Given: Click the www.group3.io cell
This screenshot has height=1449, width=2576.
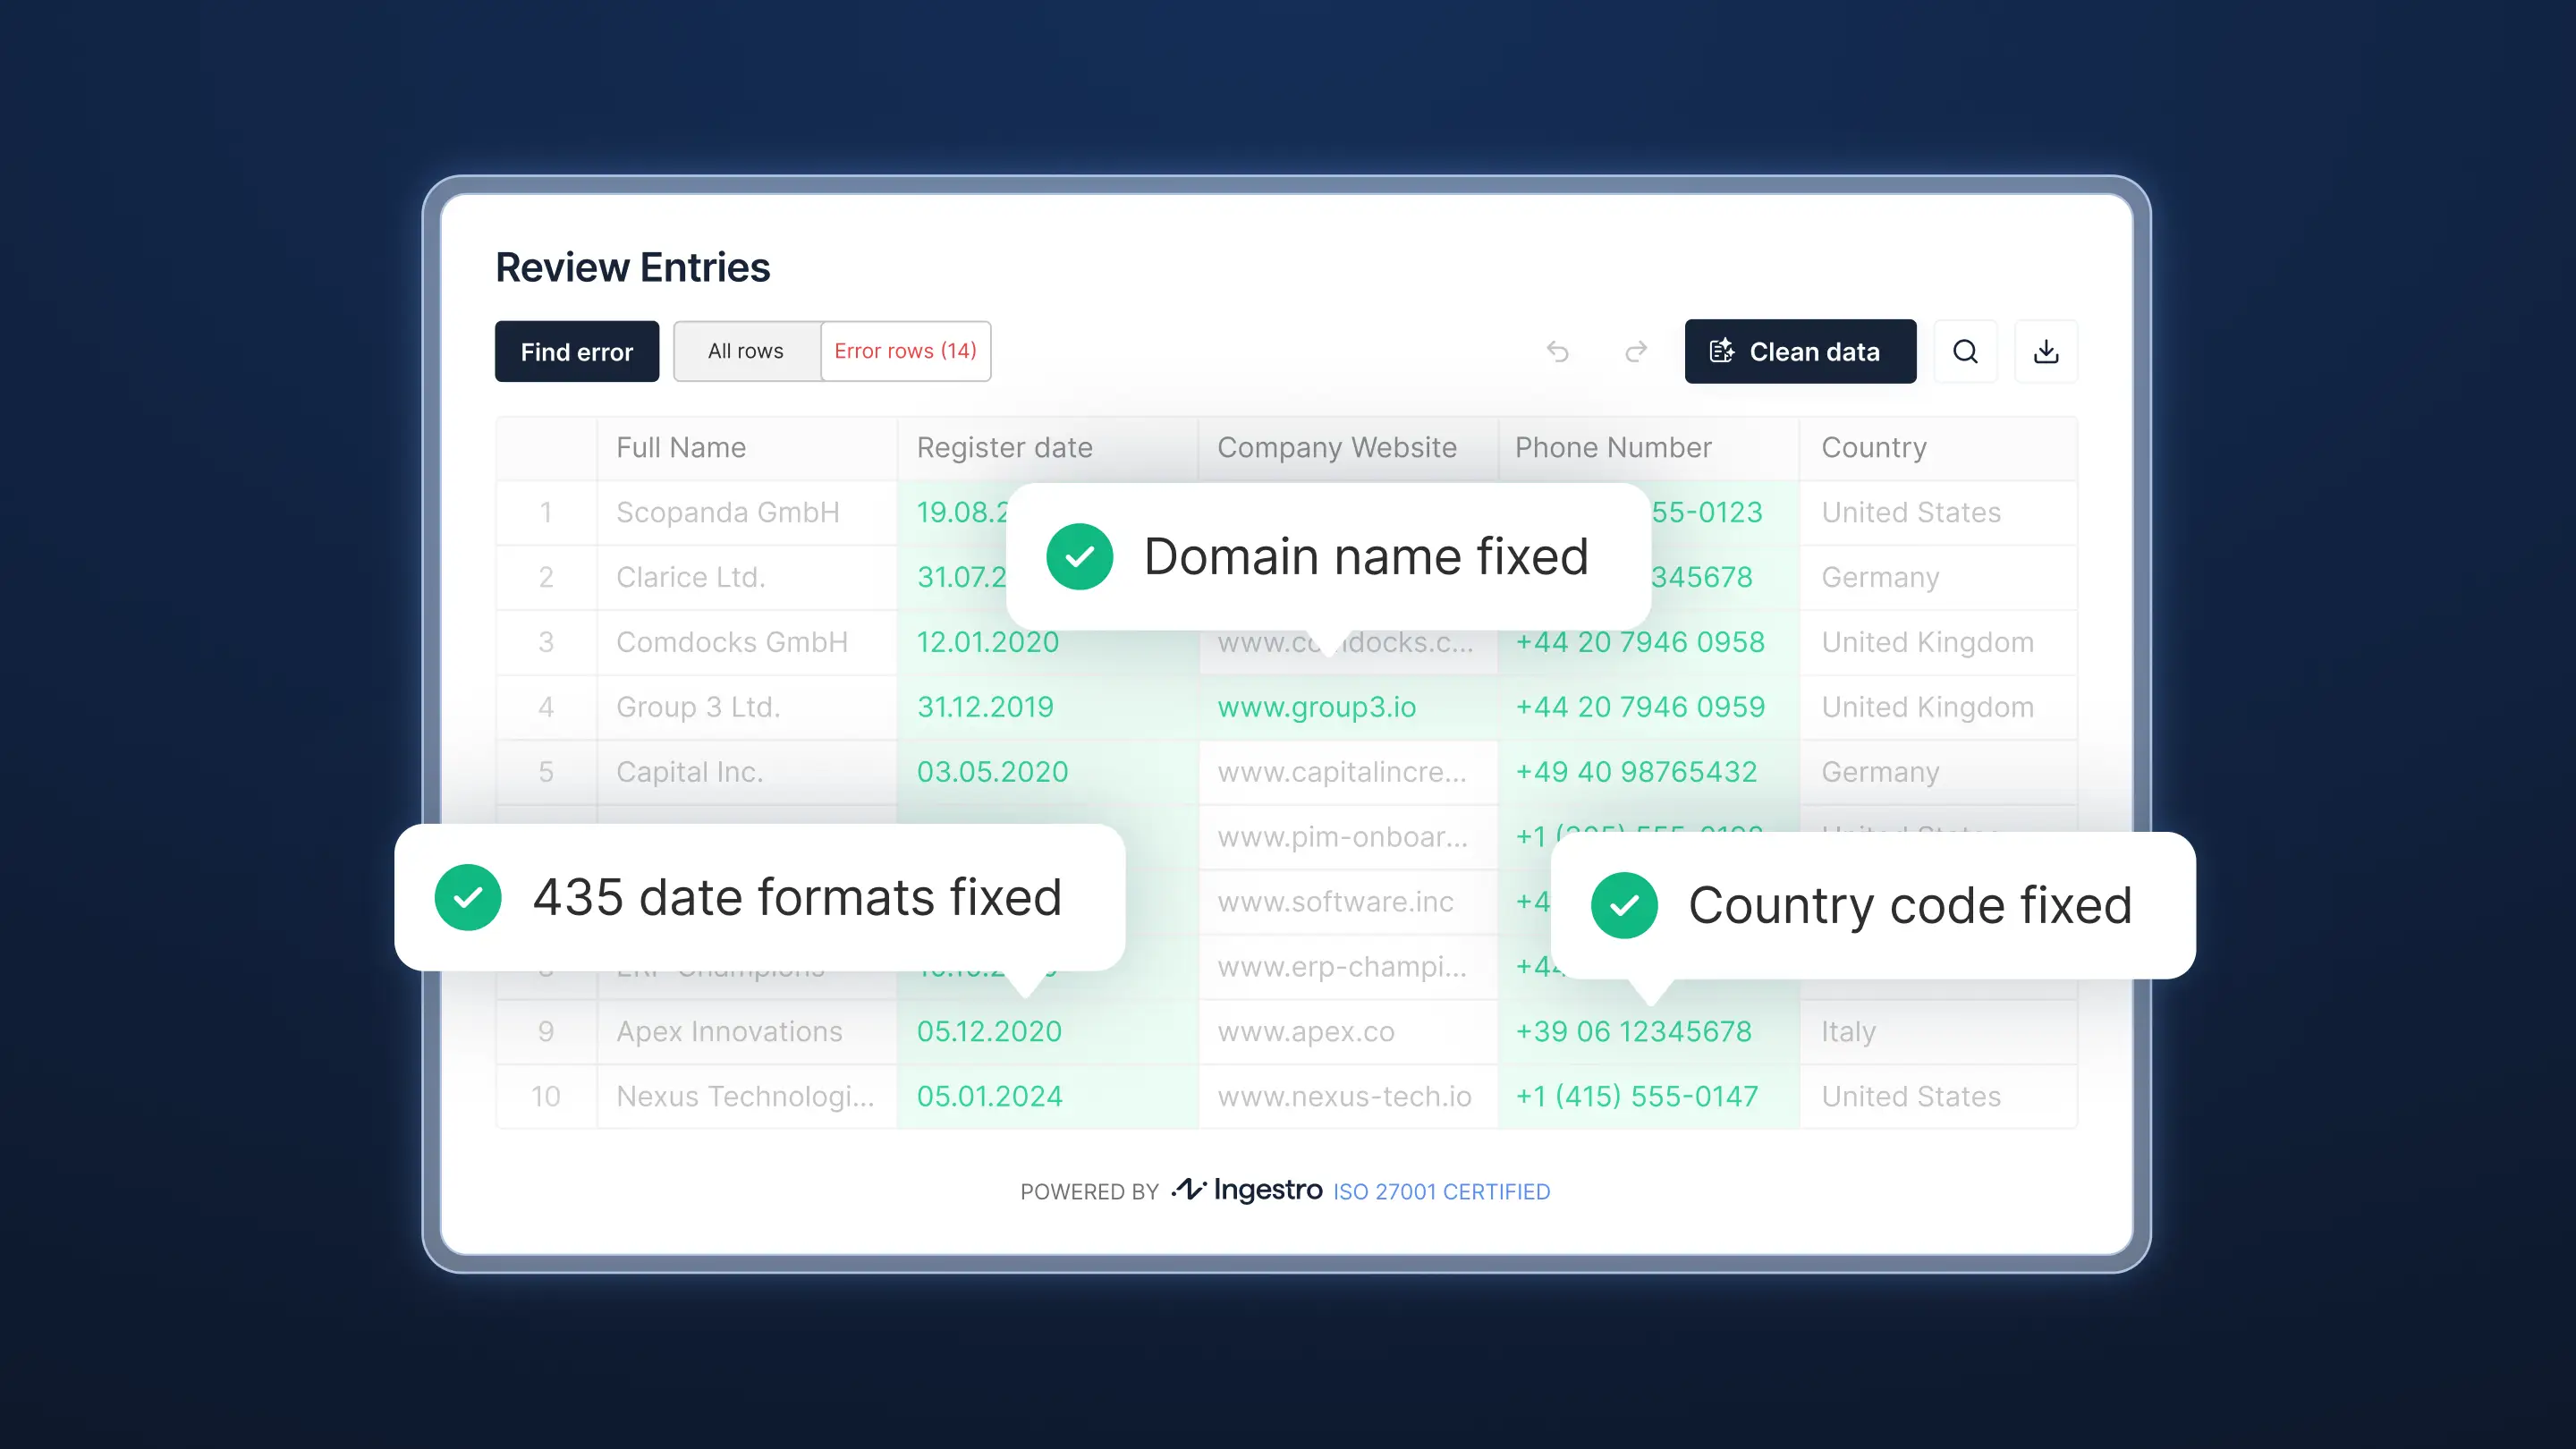Looking at the screenshot, I should [x=1348, y=708].
